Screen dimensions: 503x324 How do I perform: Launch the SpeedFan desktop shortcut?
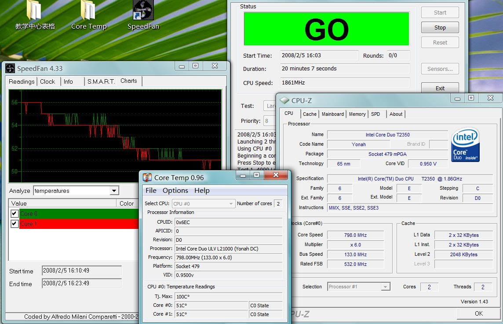143,15
